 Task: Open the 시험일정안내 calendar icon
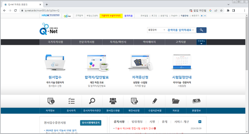click(182, 62)
